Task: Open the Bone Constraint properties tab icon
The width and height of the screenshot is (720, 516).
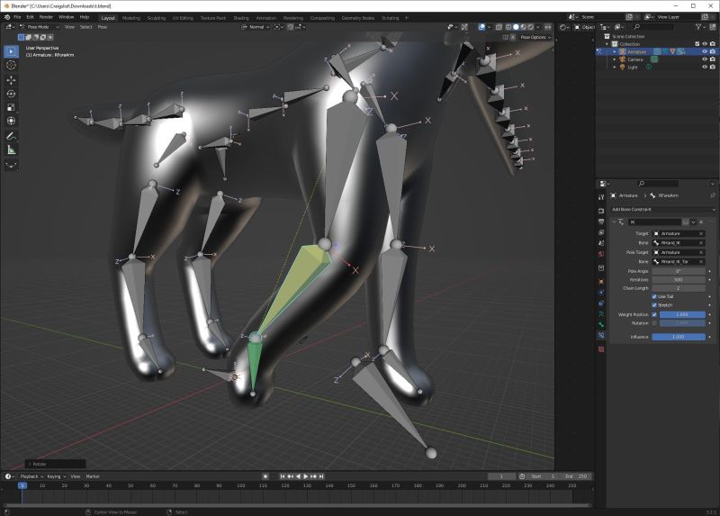Action: pos(601,336)
